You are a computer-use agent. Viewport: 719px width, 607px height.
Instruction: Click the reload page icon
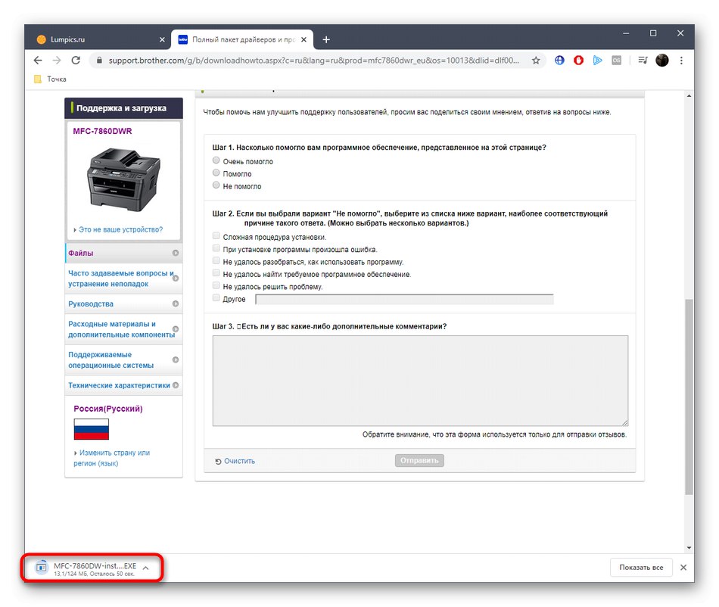click(76, 59)
